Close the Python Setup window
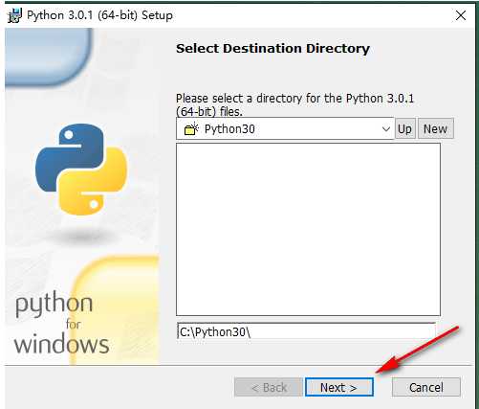Screen dimensions: 479x409 (x=461, y=15)
